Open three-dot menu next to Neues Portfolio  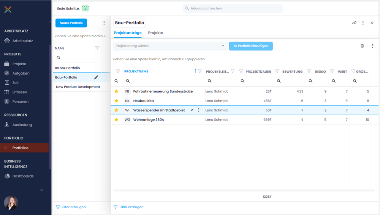[x=104, y=23]
